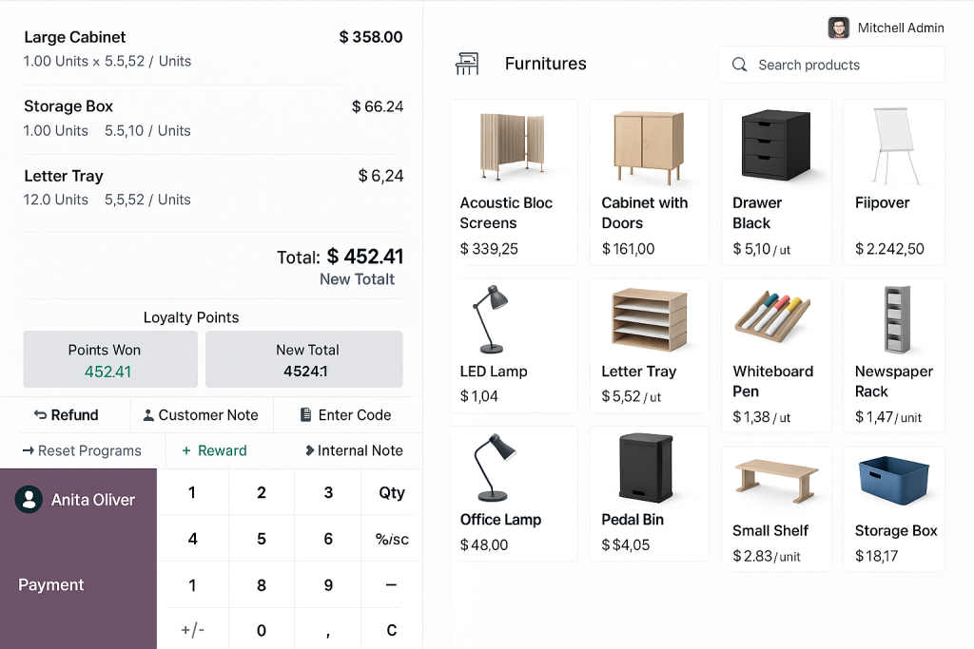Click the Enter Code document icon
Screen dimensions: 974x649
tap(305, 415)
